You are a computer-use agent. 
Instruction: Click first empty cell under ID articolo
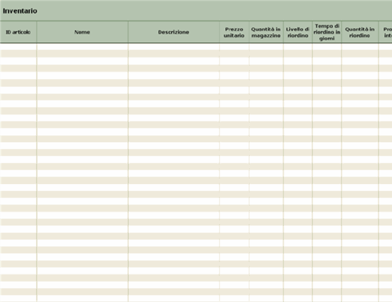[18, 46]
